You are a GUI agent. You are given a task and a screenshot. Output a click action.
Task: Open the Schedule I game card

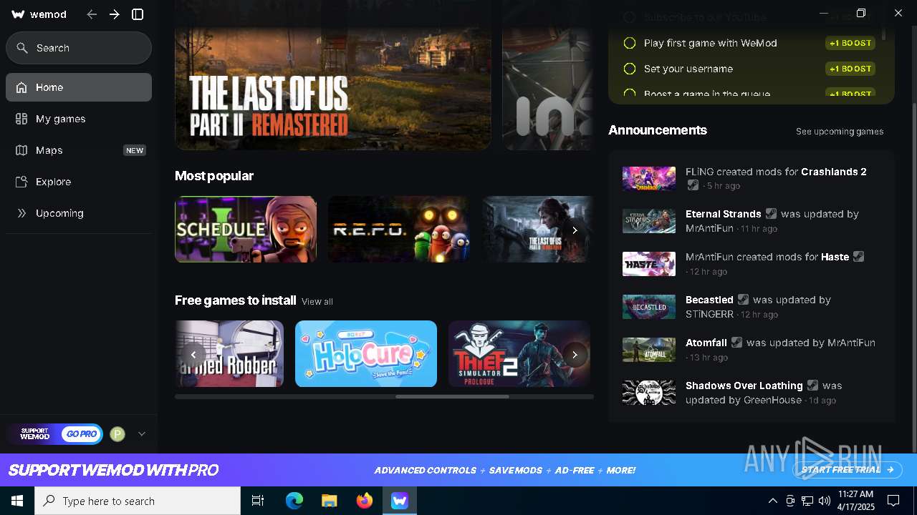246,229
